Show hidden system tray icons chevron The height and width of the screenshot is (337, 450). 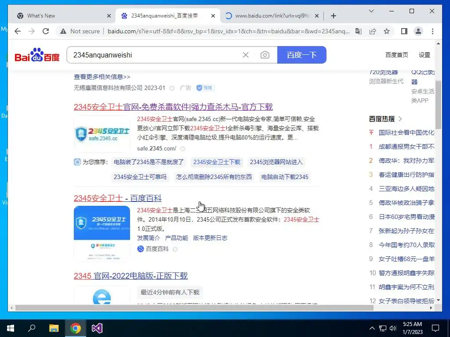372,328
